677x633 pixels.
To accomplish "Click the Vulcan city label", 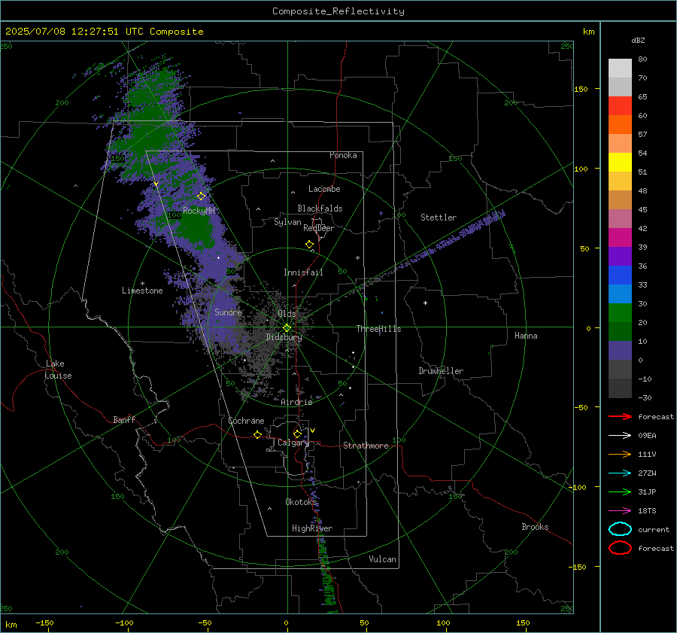I will [383, 559].
